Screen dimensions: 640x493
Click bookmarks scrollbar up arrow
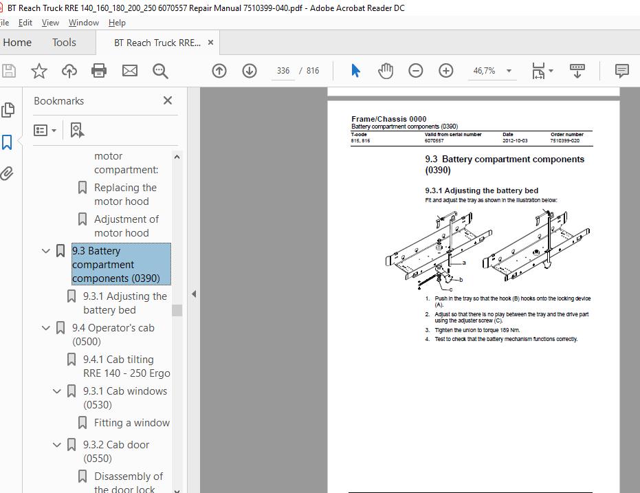(177, 157)
